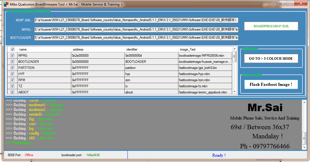Uncheck the ABOOT row checkbox
The height and width of the screenshot is (162, 310).
12,92
